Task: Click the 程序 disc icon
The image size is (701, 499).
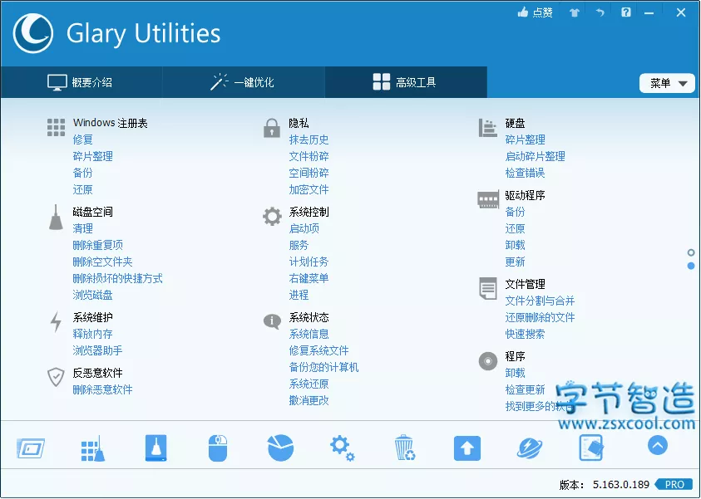Action: tap(488, 360)
